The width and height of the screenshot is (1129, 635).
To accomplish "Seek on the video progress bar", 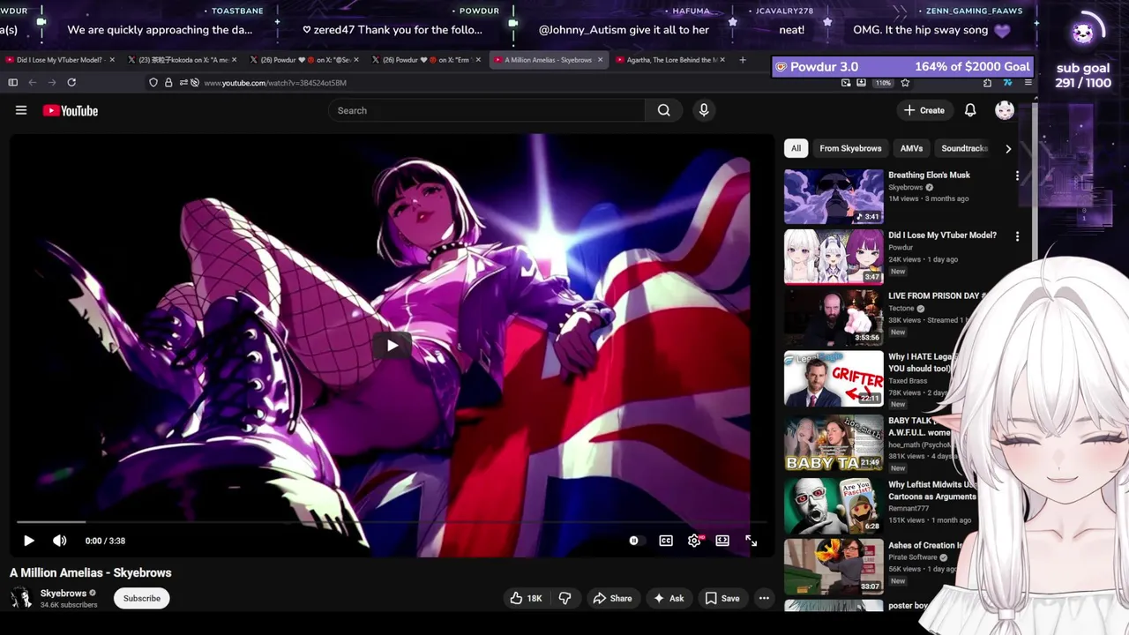I will (x=392, y=522).
